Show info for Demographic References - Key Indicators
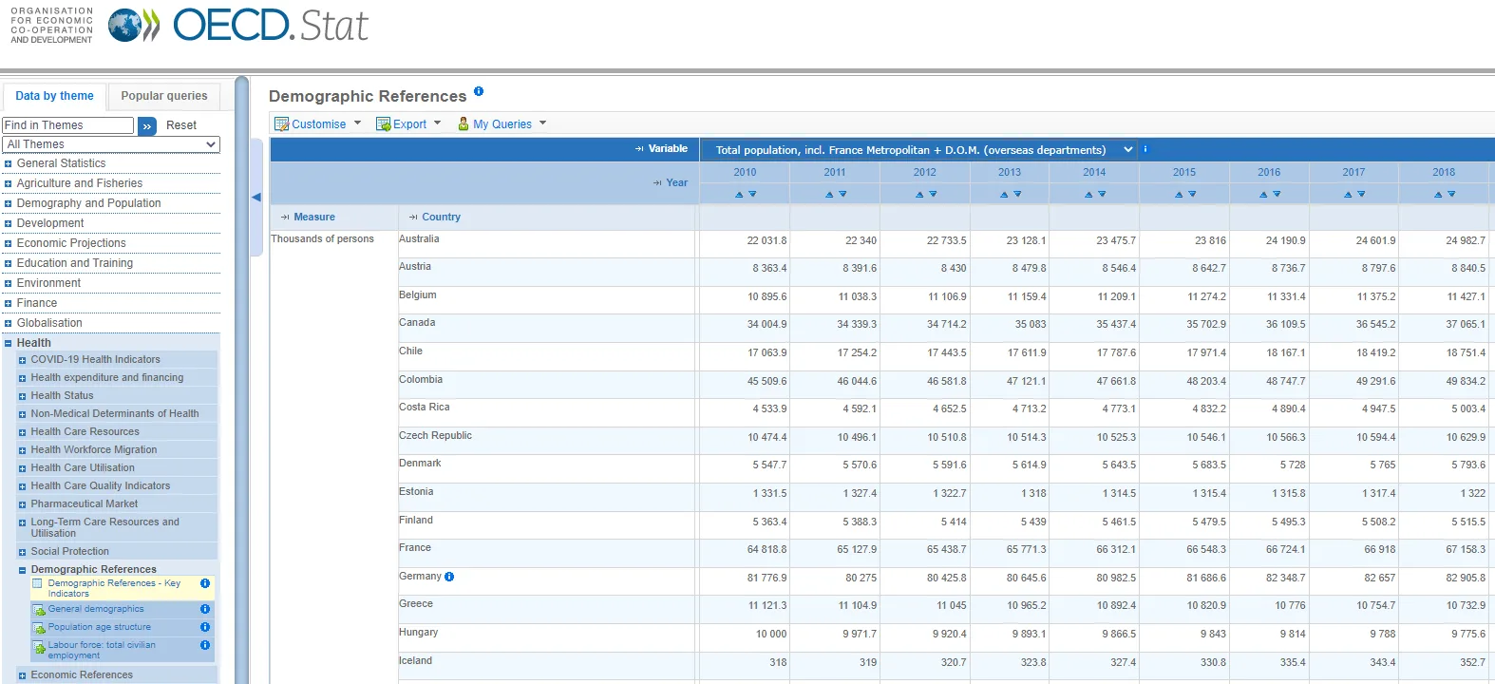 [204, 583]
